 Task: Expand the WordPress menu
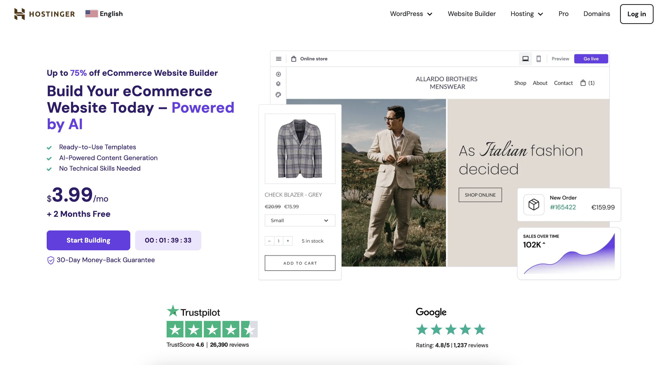point(411,14)
